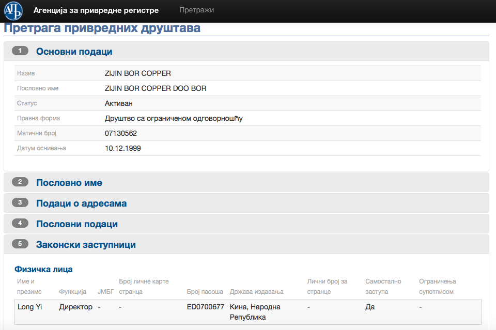Click the passport number ED0700677
Image resolution: width=496 pixels, height=330 pixels.
click(x=206, y=307)
